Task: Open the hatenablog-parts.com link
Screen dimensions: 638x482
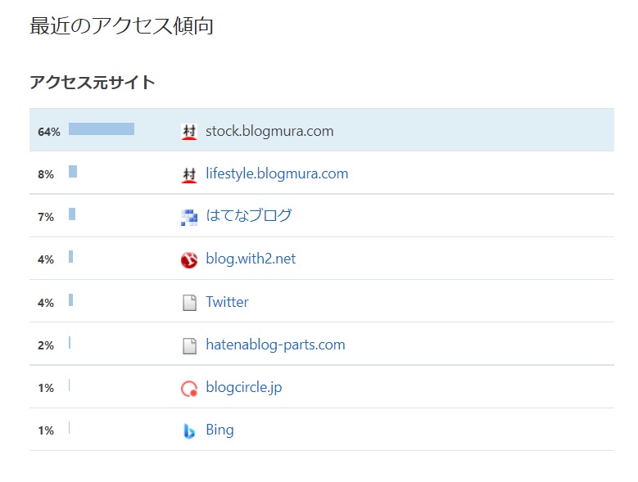Action: point(275,345)
